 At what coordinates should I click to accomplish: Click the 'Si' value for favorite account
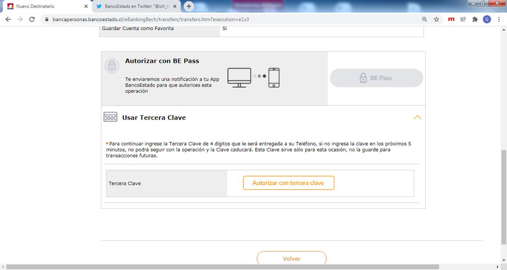pos(225,29)
